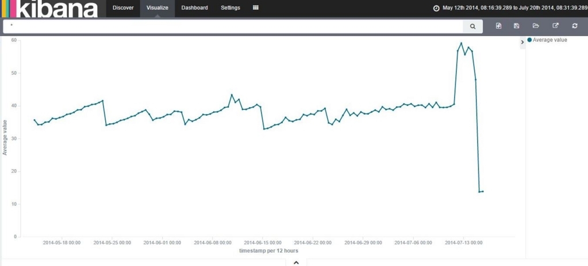Expand the bottom spy panel chevron

pos(296,263)
